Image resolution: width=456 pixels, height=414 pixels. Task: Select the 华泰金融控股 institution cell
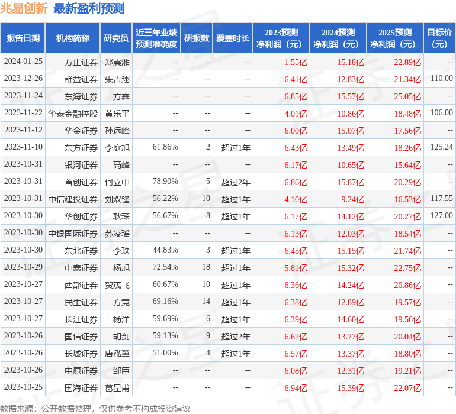73,114
